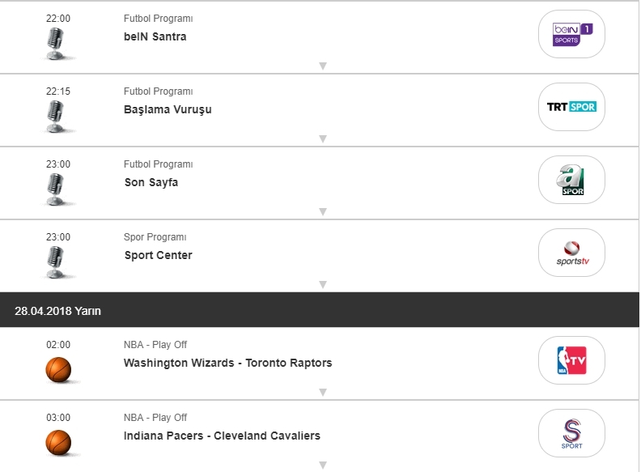Expand the Sport Center details arrow
Screen dimensions: 641x472
click(x=322, y=284)
